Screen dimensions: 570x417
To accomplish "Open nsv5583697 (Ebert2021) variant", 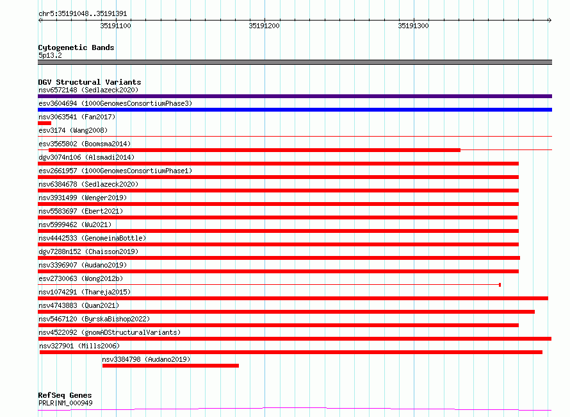I will click(81, 211).
